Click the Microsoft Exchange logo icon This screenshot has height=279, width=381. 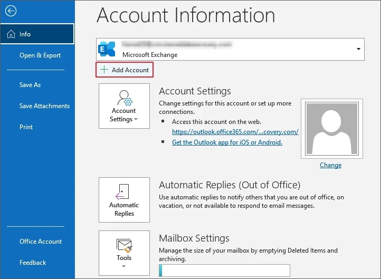click(107, 49)
